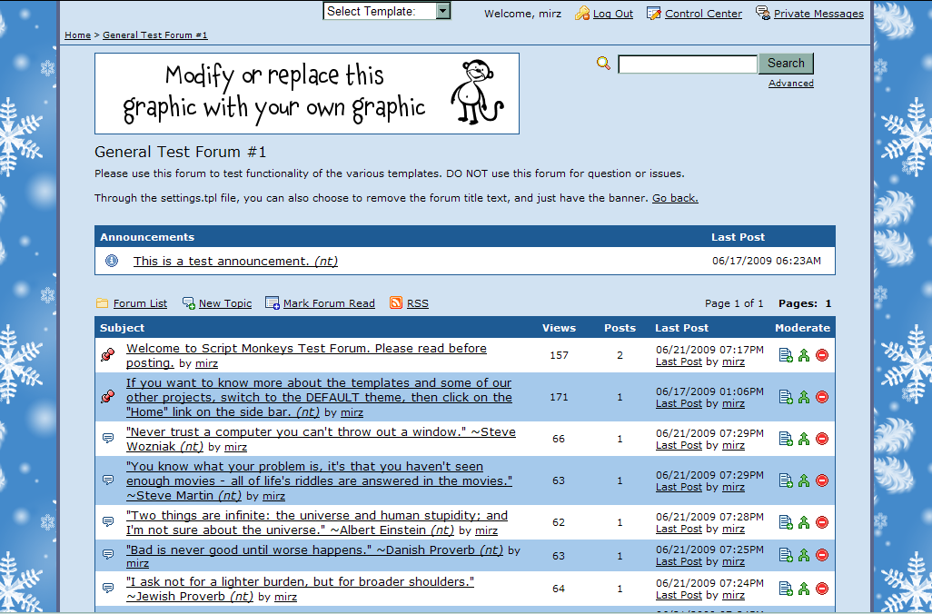Click the Forum List text link

(x=140, y=303)
